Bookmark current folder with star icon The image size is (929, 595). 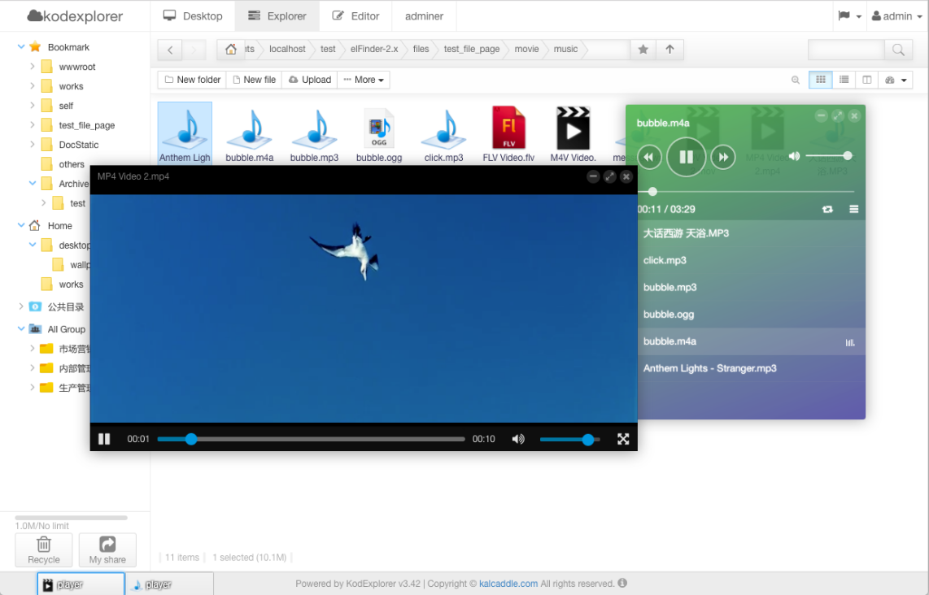643,50
